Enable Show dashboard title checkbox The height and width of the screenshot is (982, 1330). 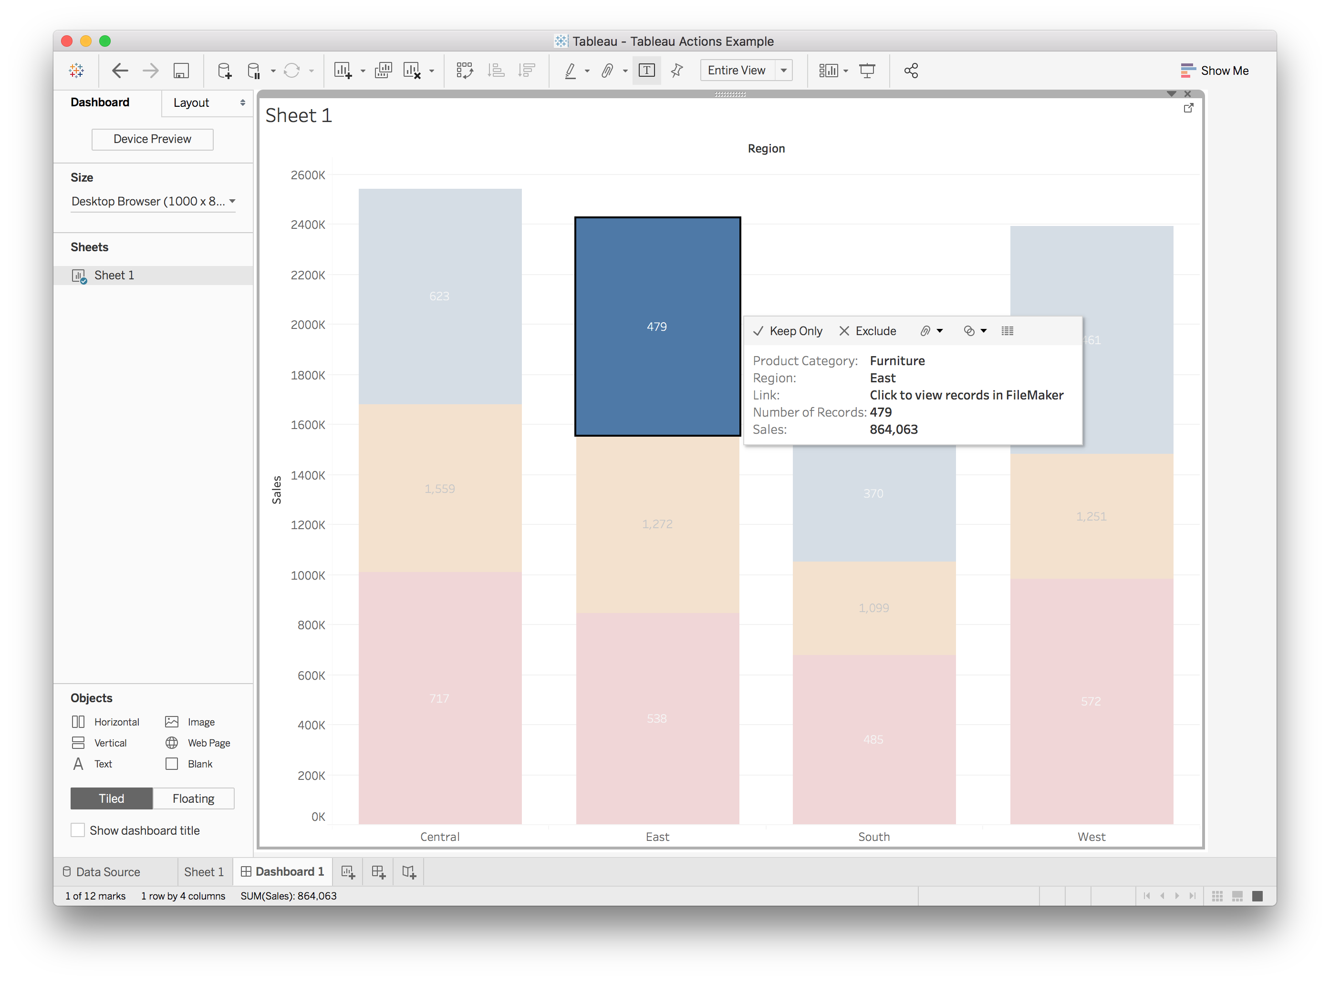[78, 830]
